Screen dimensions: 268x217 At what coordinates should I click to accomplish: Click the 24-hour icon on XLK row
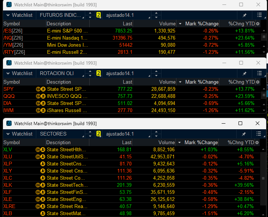tap(38, 185)
